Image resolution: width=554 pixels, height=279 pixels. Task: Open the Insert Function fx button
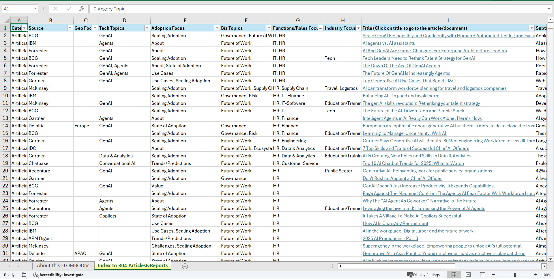coord(81,9)
